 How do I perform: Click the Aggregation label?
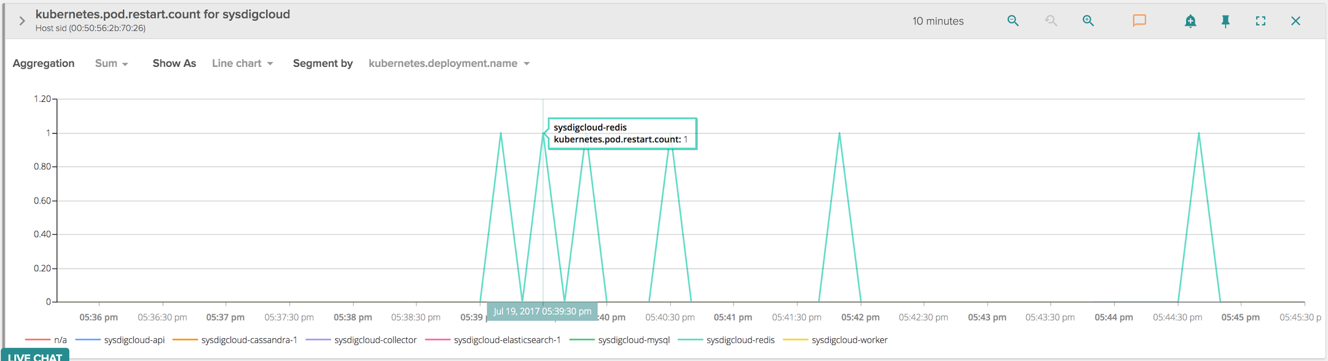[44, 64]
